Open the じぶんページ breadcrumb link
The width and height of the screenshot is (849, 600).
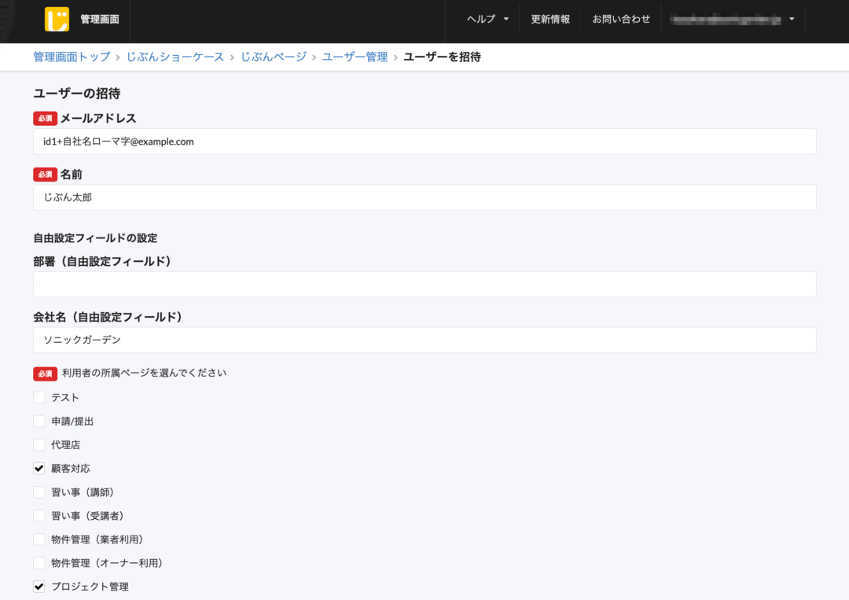click(x=274, y=57)
